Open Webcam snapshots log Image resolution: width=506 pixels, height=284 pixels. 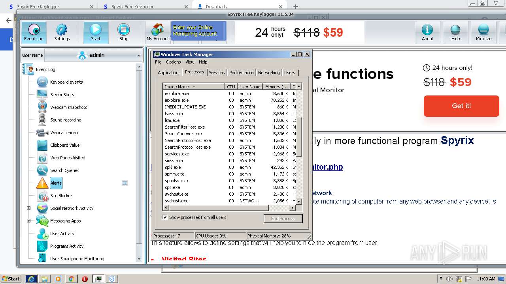[68, 107]
